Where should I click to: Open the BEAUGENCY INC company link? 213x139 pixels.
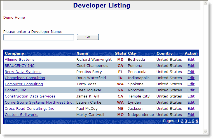point(20,65)
